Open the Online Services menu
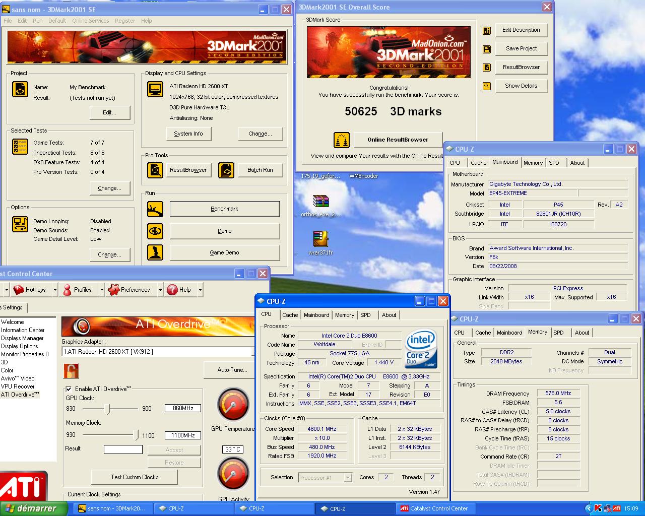The image size is (645, 516). coord(91,21)
